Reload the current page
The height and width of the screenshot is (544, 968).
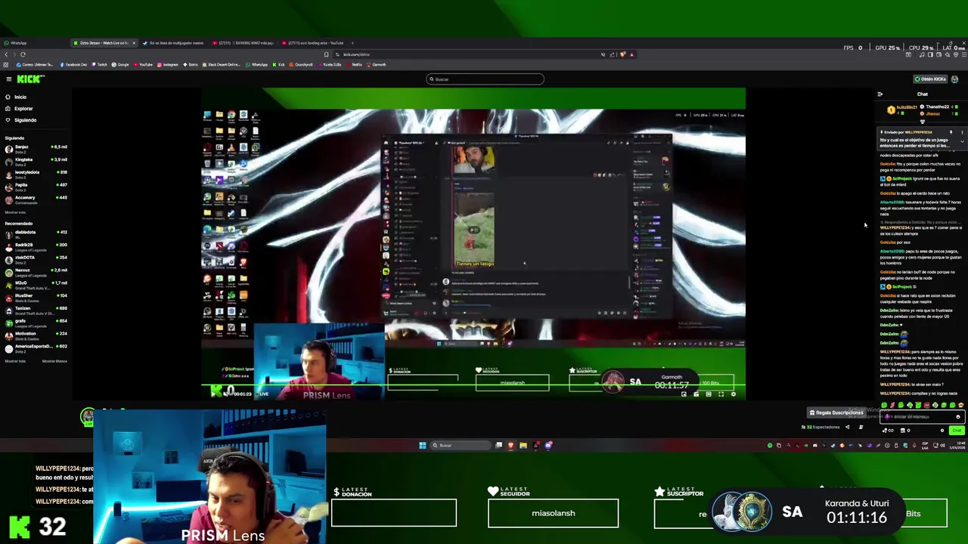(x=23, y=54)
